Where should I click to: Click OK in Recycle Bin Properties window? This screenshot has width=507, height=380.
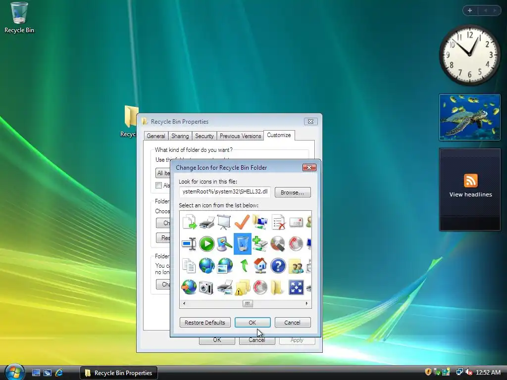pos(217,340)
